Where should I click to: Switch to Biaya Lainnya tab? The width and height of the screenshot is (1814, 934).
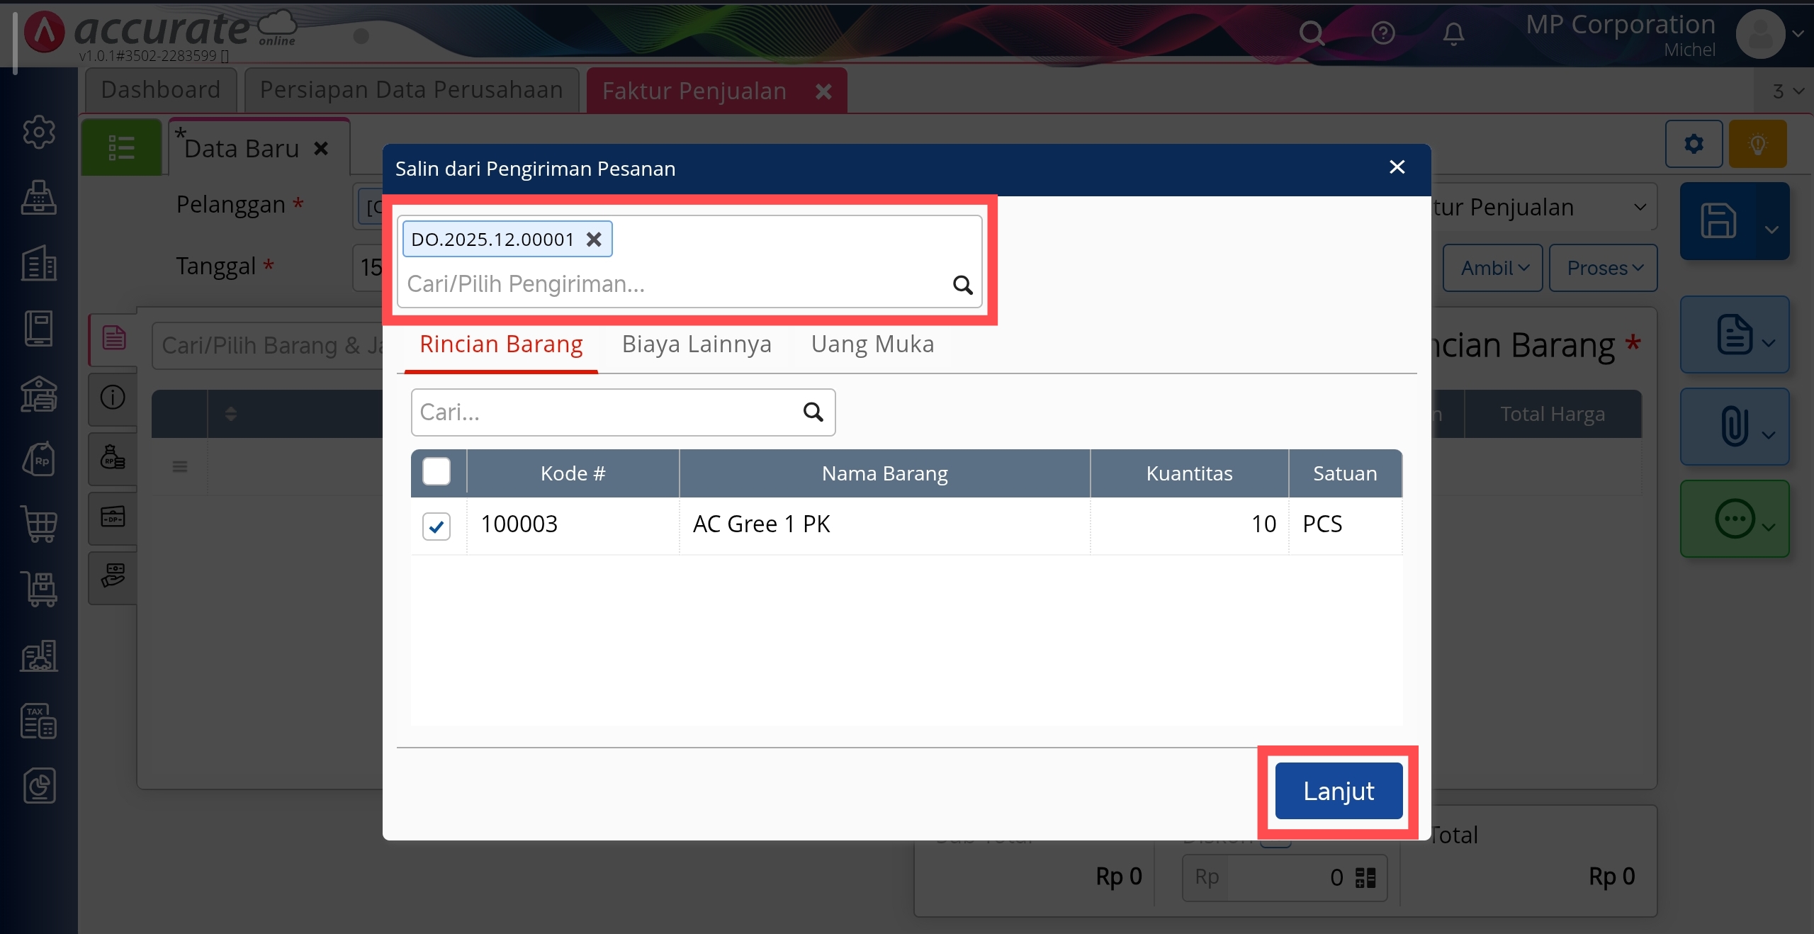pyautogui.click(x=696, y=344)
